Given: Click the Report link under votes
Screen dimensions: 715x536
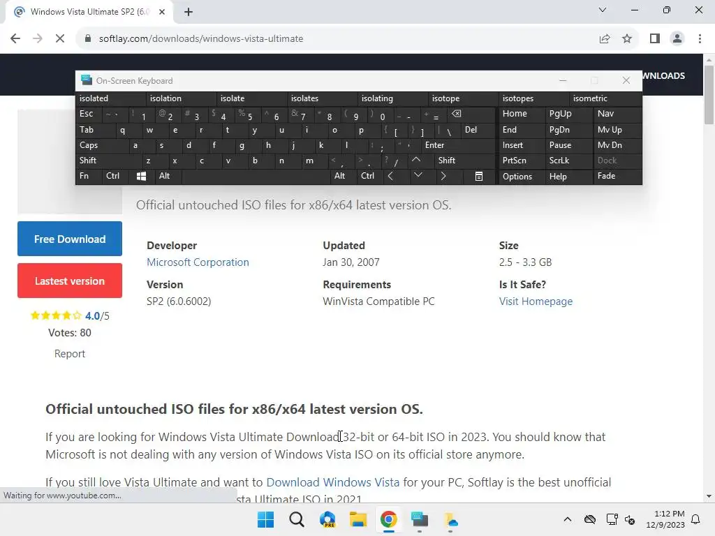Looking at the screenshot, I should coord(70,354).
